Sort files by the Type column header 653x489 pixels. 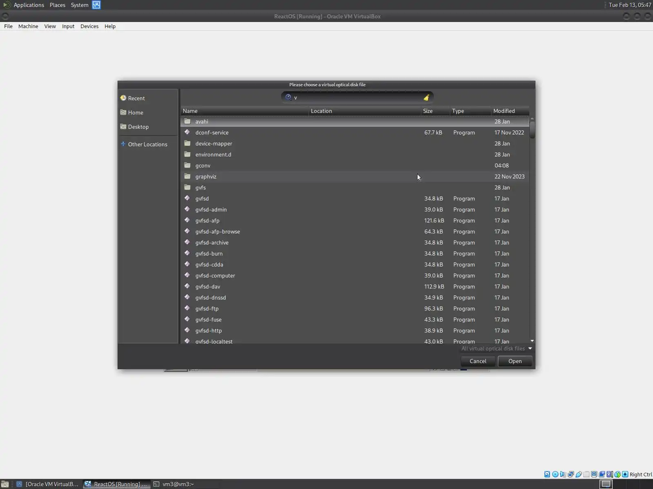(471, 111)
